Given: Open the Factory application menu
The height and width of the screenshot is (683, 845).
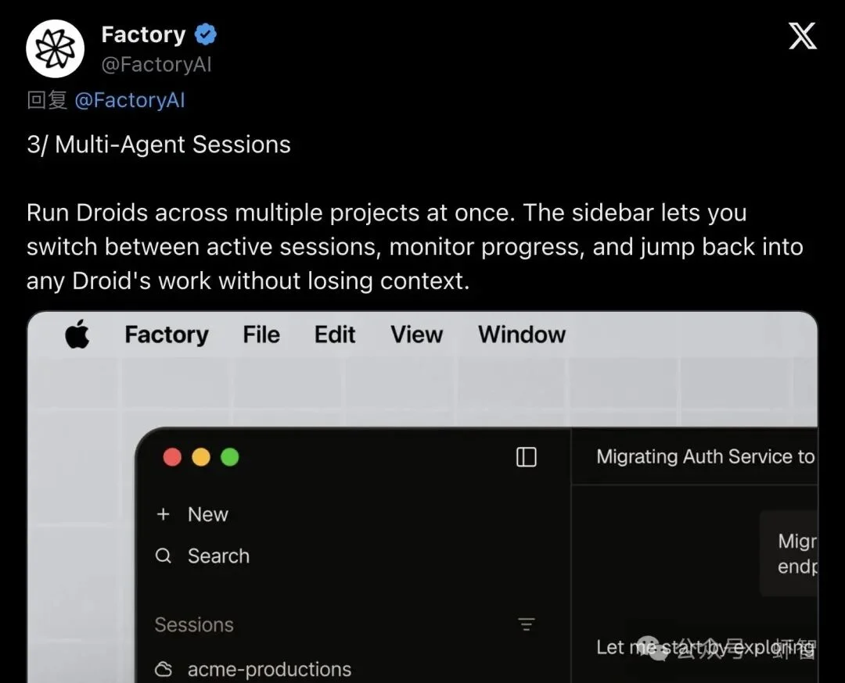Looking at the screenshot, I should pos(166,334).
